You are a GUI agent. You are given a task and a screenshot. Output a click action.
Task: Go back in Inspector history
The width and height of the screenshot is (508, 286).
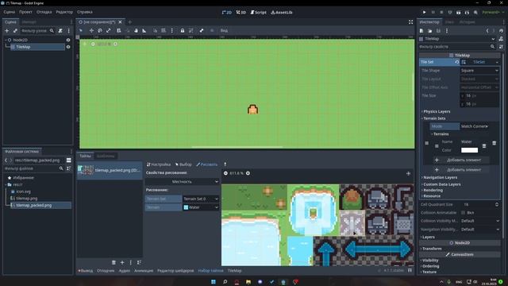click(487, 31)
